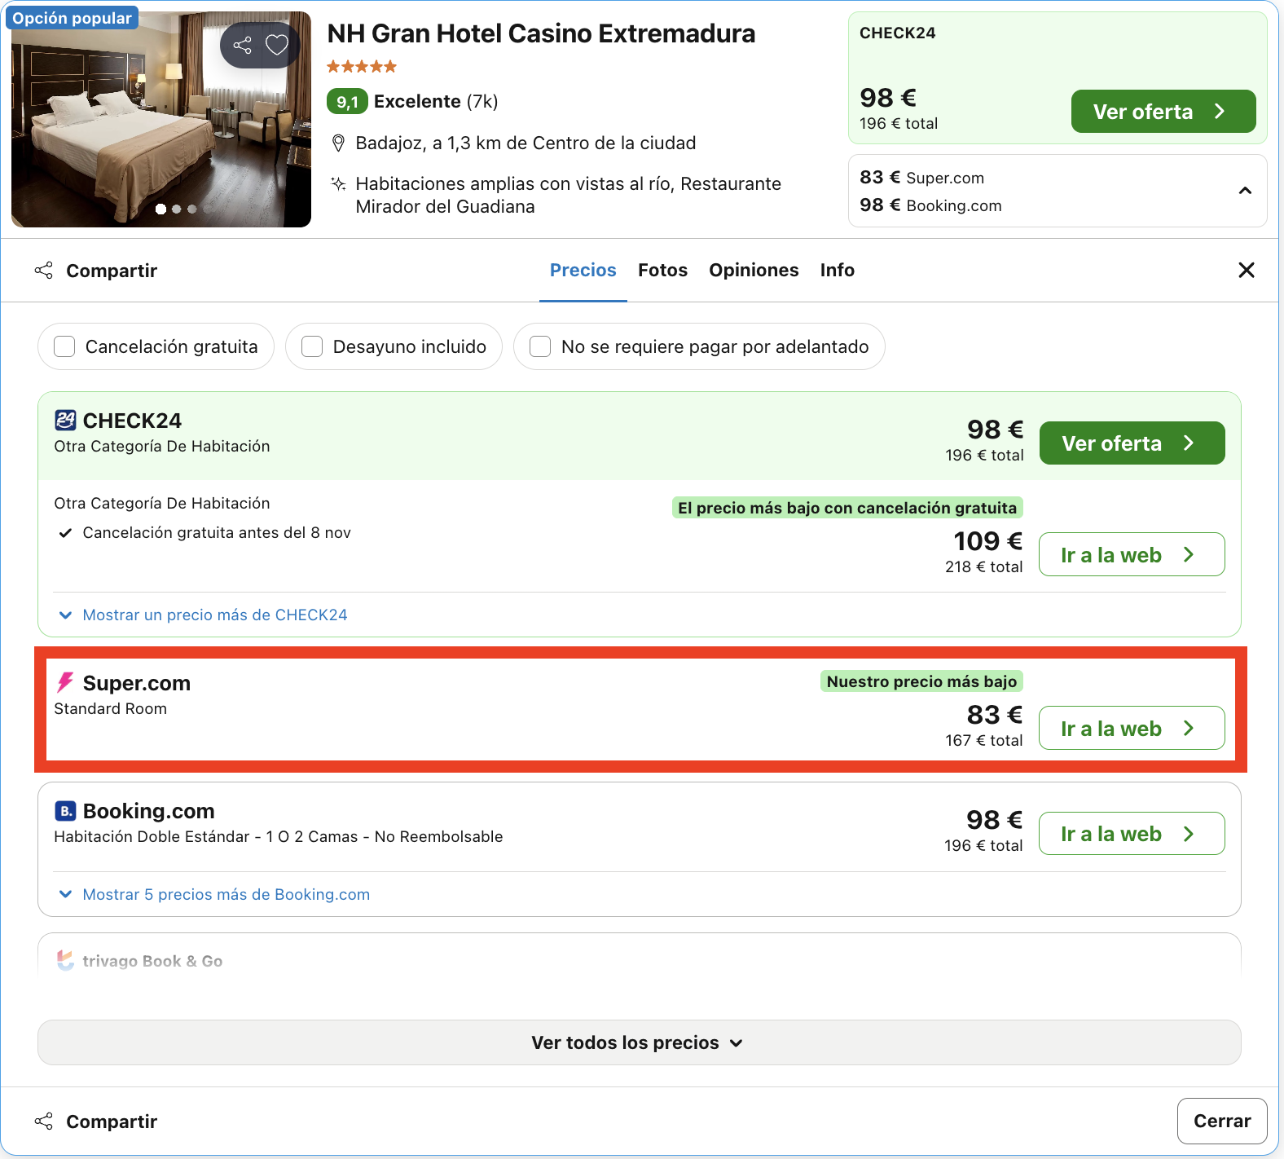
Task: Enable Cancelación gratuita filter checkbox
Action: [64, 346]
